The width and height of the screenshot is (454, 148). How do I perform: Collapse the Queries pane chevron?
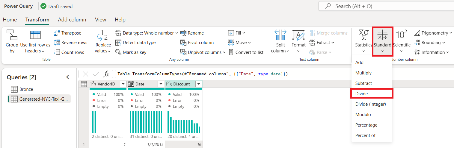tap(68, 77)
